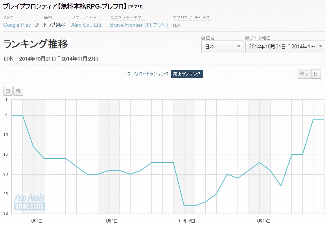Click the 11月2日 axis label
The width and height of the screenshot is (326, 225).
[35, 221]
